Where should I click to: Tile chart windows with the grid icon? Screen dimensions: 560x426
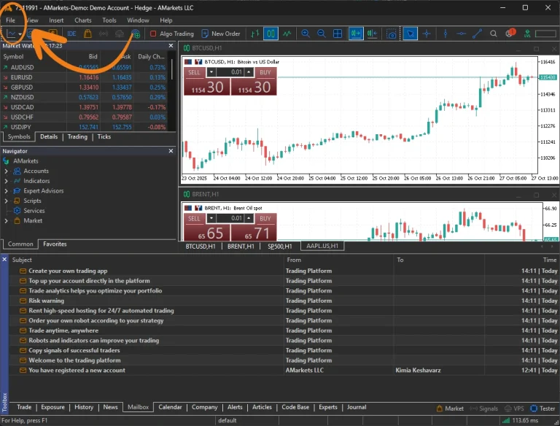click(x=338, y=34)
